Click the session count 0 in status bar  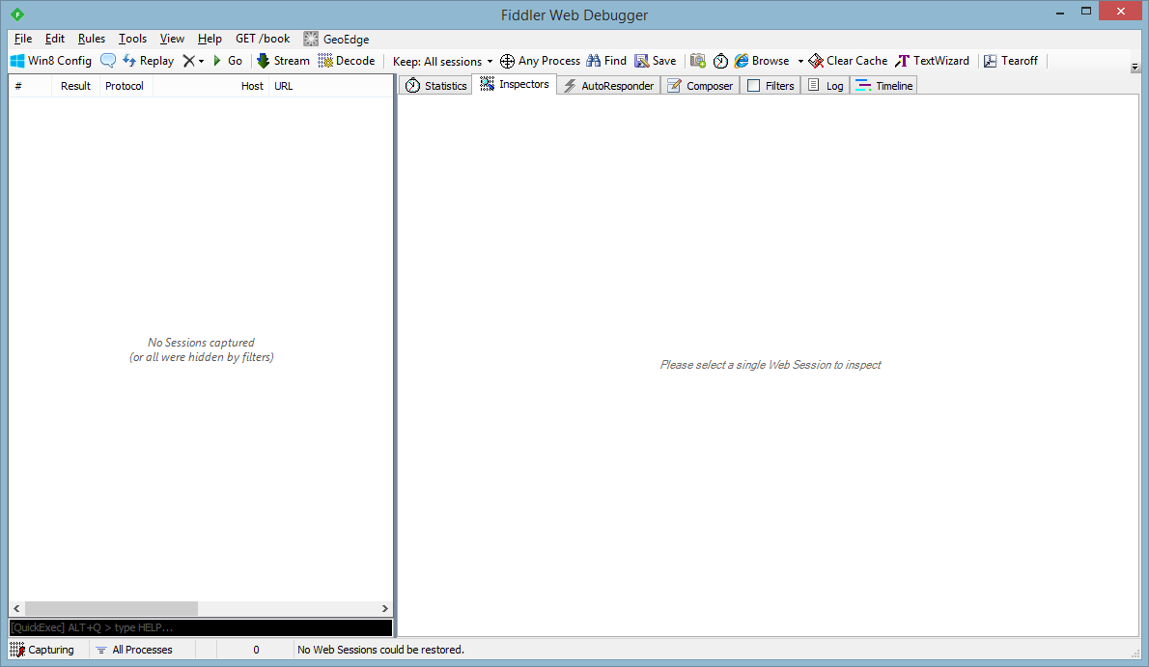tap(256, 650)
